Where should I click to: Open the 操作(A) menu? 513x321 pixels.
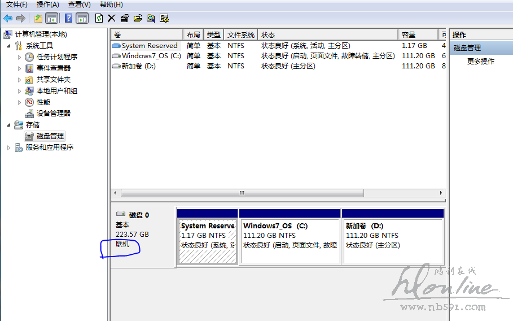(47, 5)
